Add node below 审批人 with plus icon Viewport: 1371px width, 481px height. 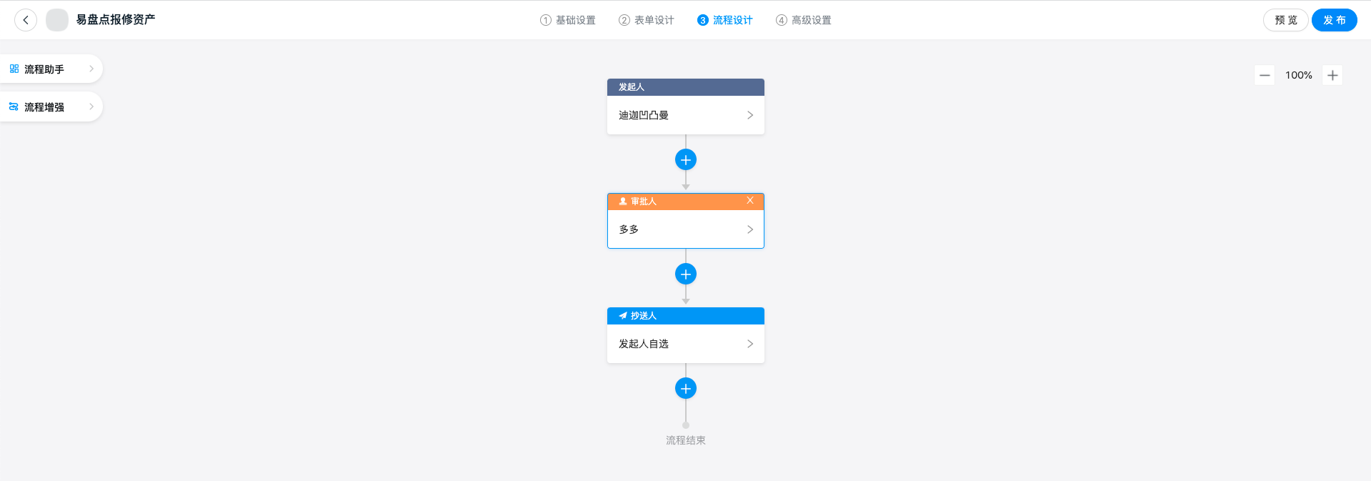(x=686, y=274)
